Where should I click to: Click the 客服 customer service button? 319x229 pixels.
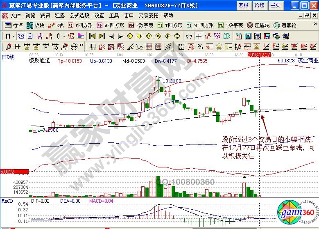[244, 5]
